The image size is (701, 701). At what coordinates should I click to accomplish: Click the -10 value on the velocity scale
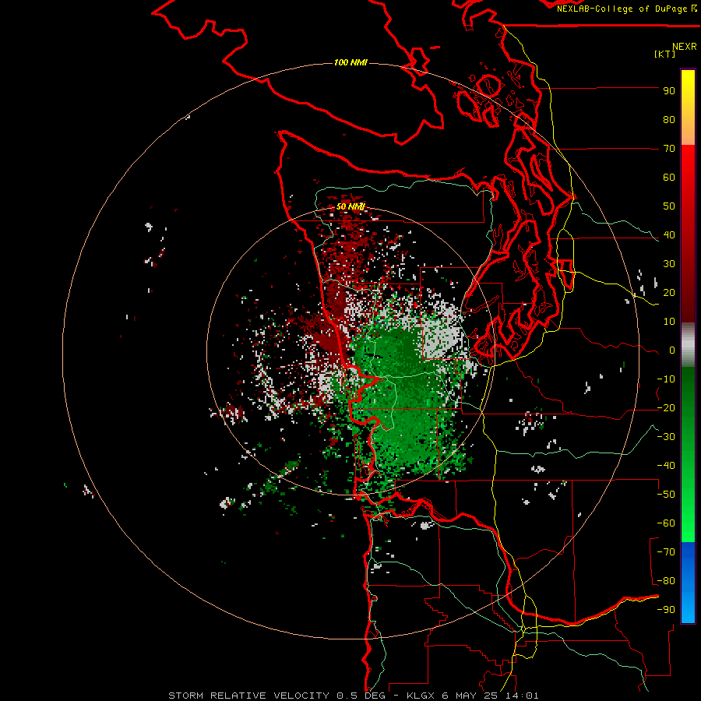pyautogui.click(x=666, y=379)
